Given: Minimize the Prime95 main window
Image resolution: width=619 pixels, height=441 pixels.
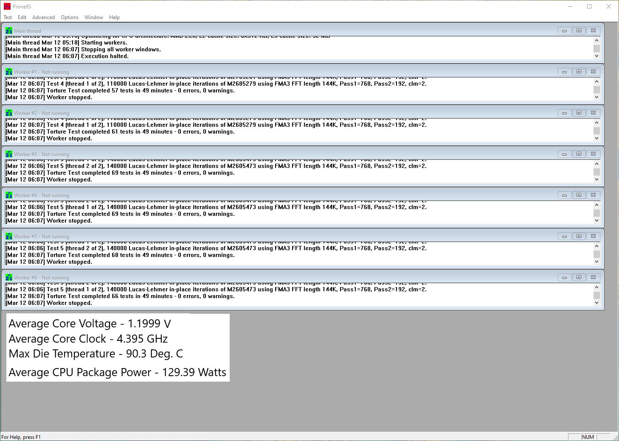Looking at the screenshot, I should tap(570, 6).
